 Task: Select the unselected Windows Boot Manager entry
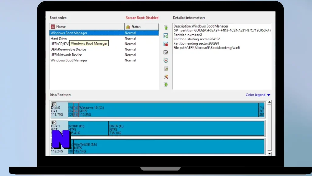[x=104, y=60]
